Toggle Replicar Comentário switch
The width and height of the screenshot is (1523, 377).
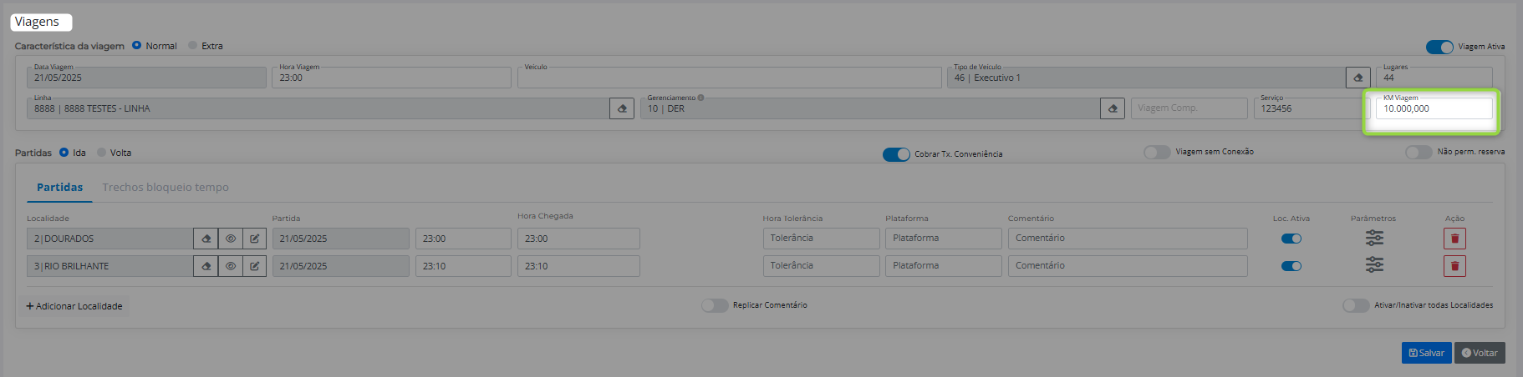[715, 305]
